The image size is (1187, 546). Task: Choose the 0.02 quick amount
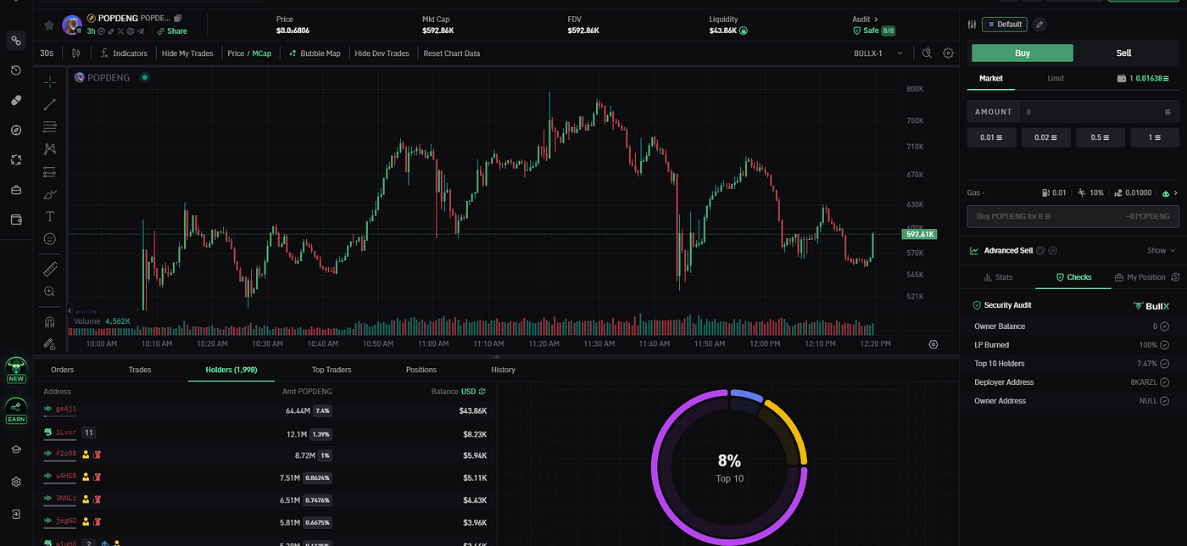click(x=1046, y=137)
